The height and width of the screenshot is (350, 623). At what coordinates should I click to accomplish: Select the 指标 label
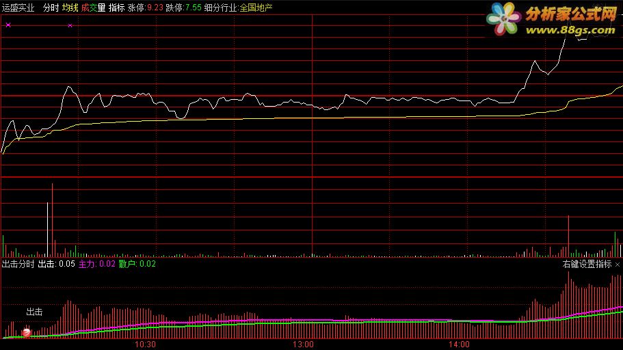(117, 8)
